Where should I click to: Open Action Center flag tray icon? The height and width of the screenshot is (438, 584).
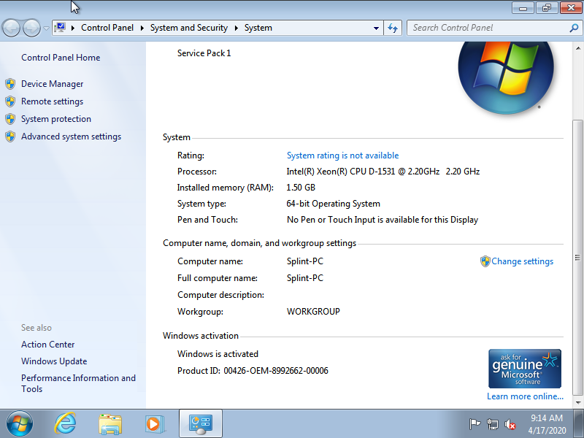coord(474,424)
